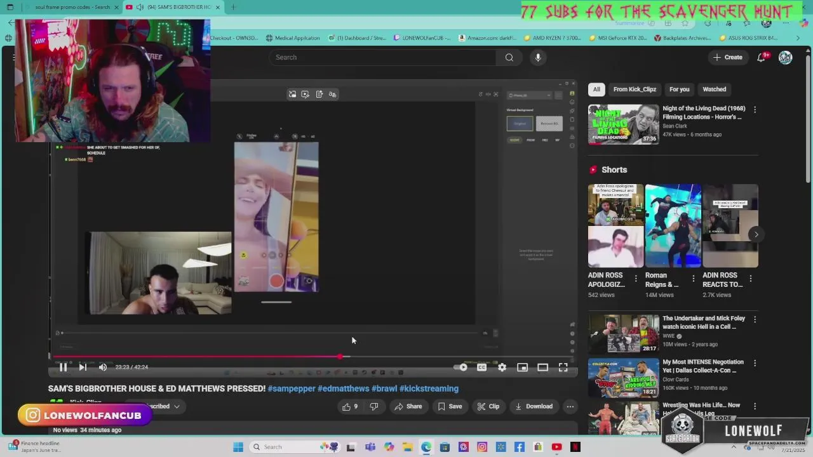The image size is (813, 457).
Task: Open more actions ellipsis menu
Action: pyautogui.click(x=570, y=406)
